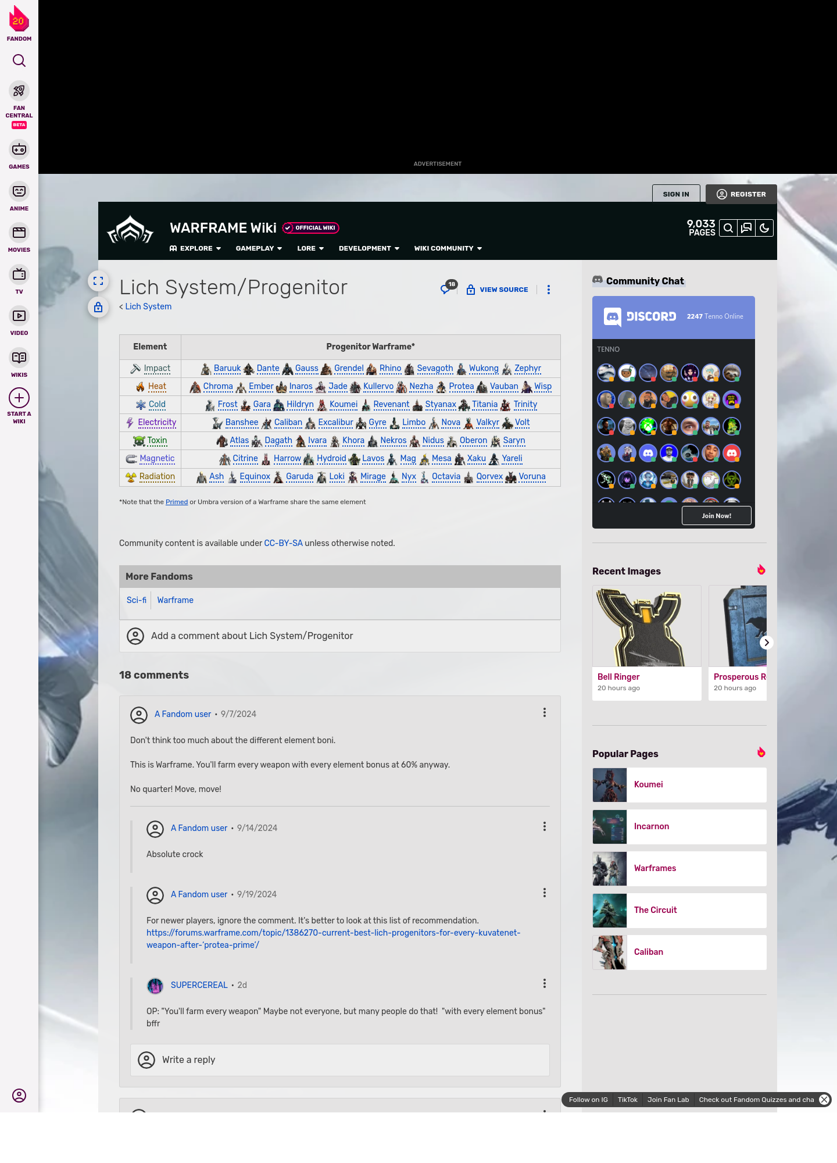The width and height of the screenshot is (837, 1163).
Task: Open the Rhino warframe link
Action: click(390, 368)
